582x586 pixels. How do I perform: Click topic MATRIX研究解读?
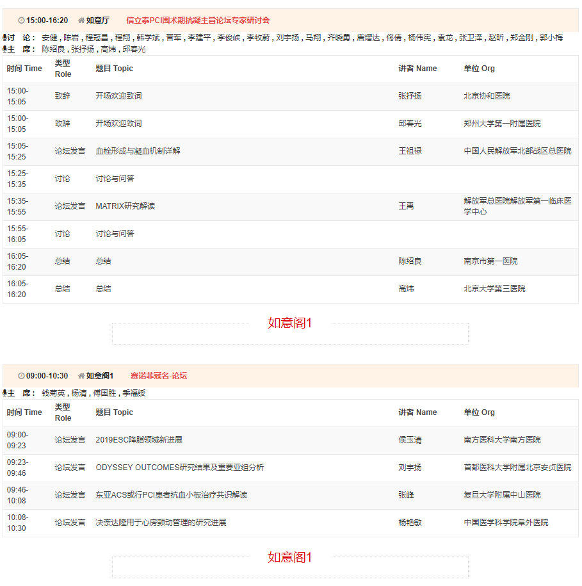(125, 206)
